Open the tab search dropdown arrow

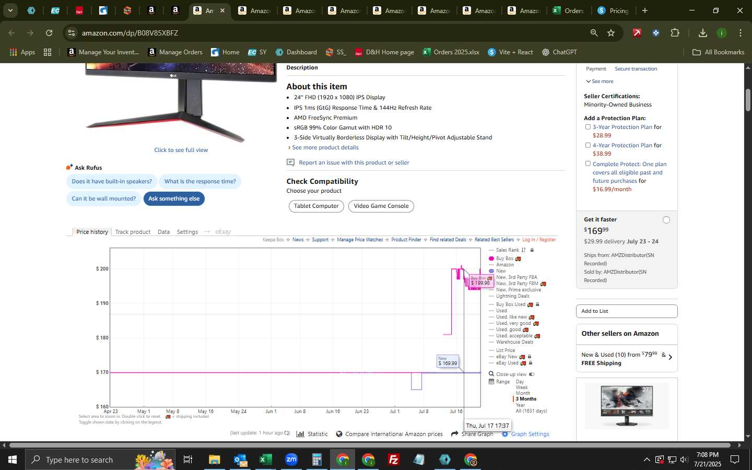point(10,10)
